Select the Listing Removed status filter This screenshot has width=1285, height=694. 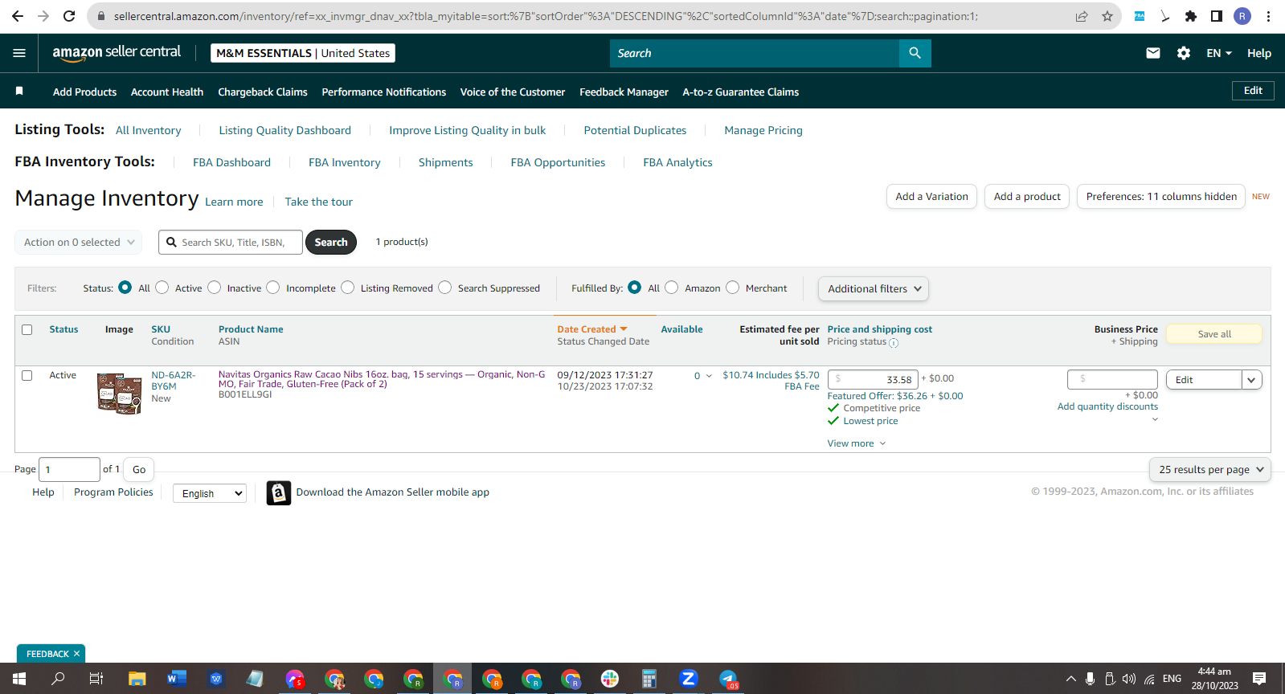(348, 288)
